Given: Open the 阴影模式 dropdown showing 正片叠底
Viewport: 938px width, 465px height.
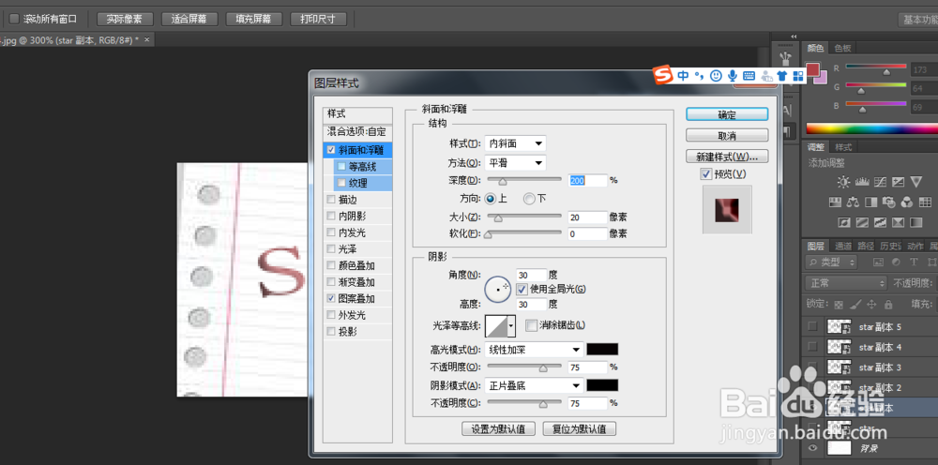Looking at the screenshot, I should pyautogui.click(x=534, y=385).
